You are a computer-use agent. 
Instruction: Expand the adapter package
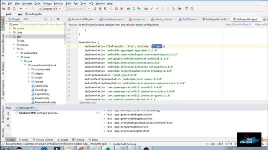[28, 73]
